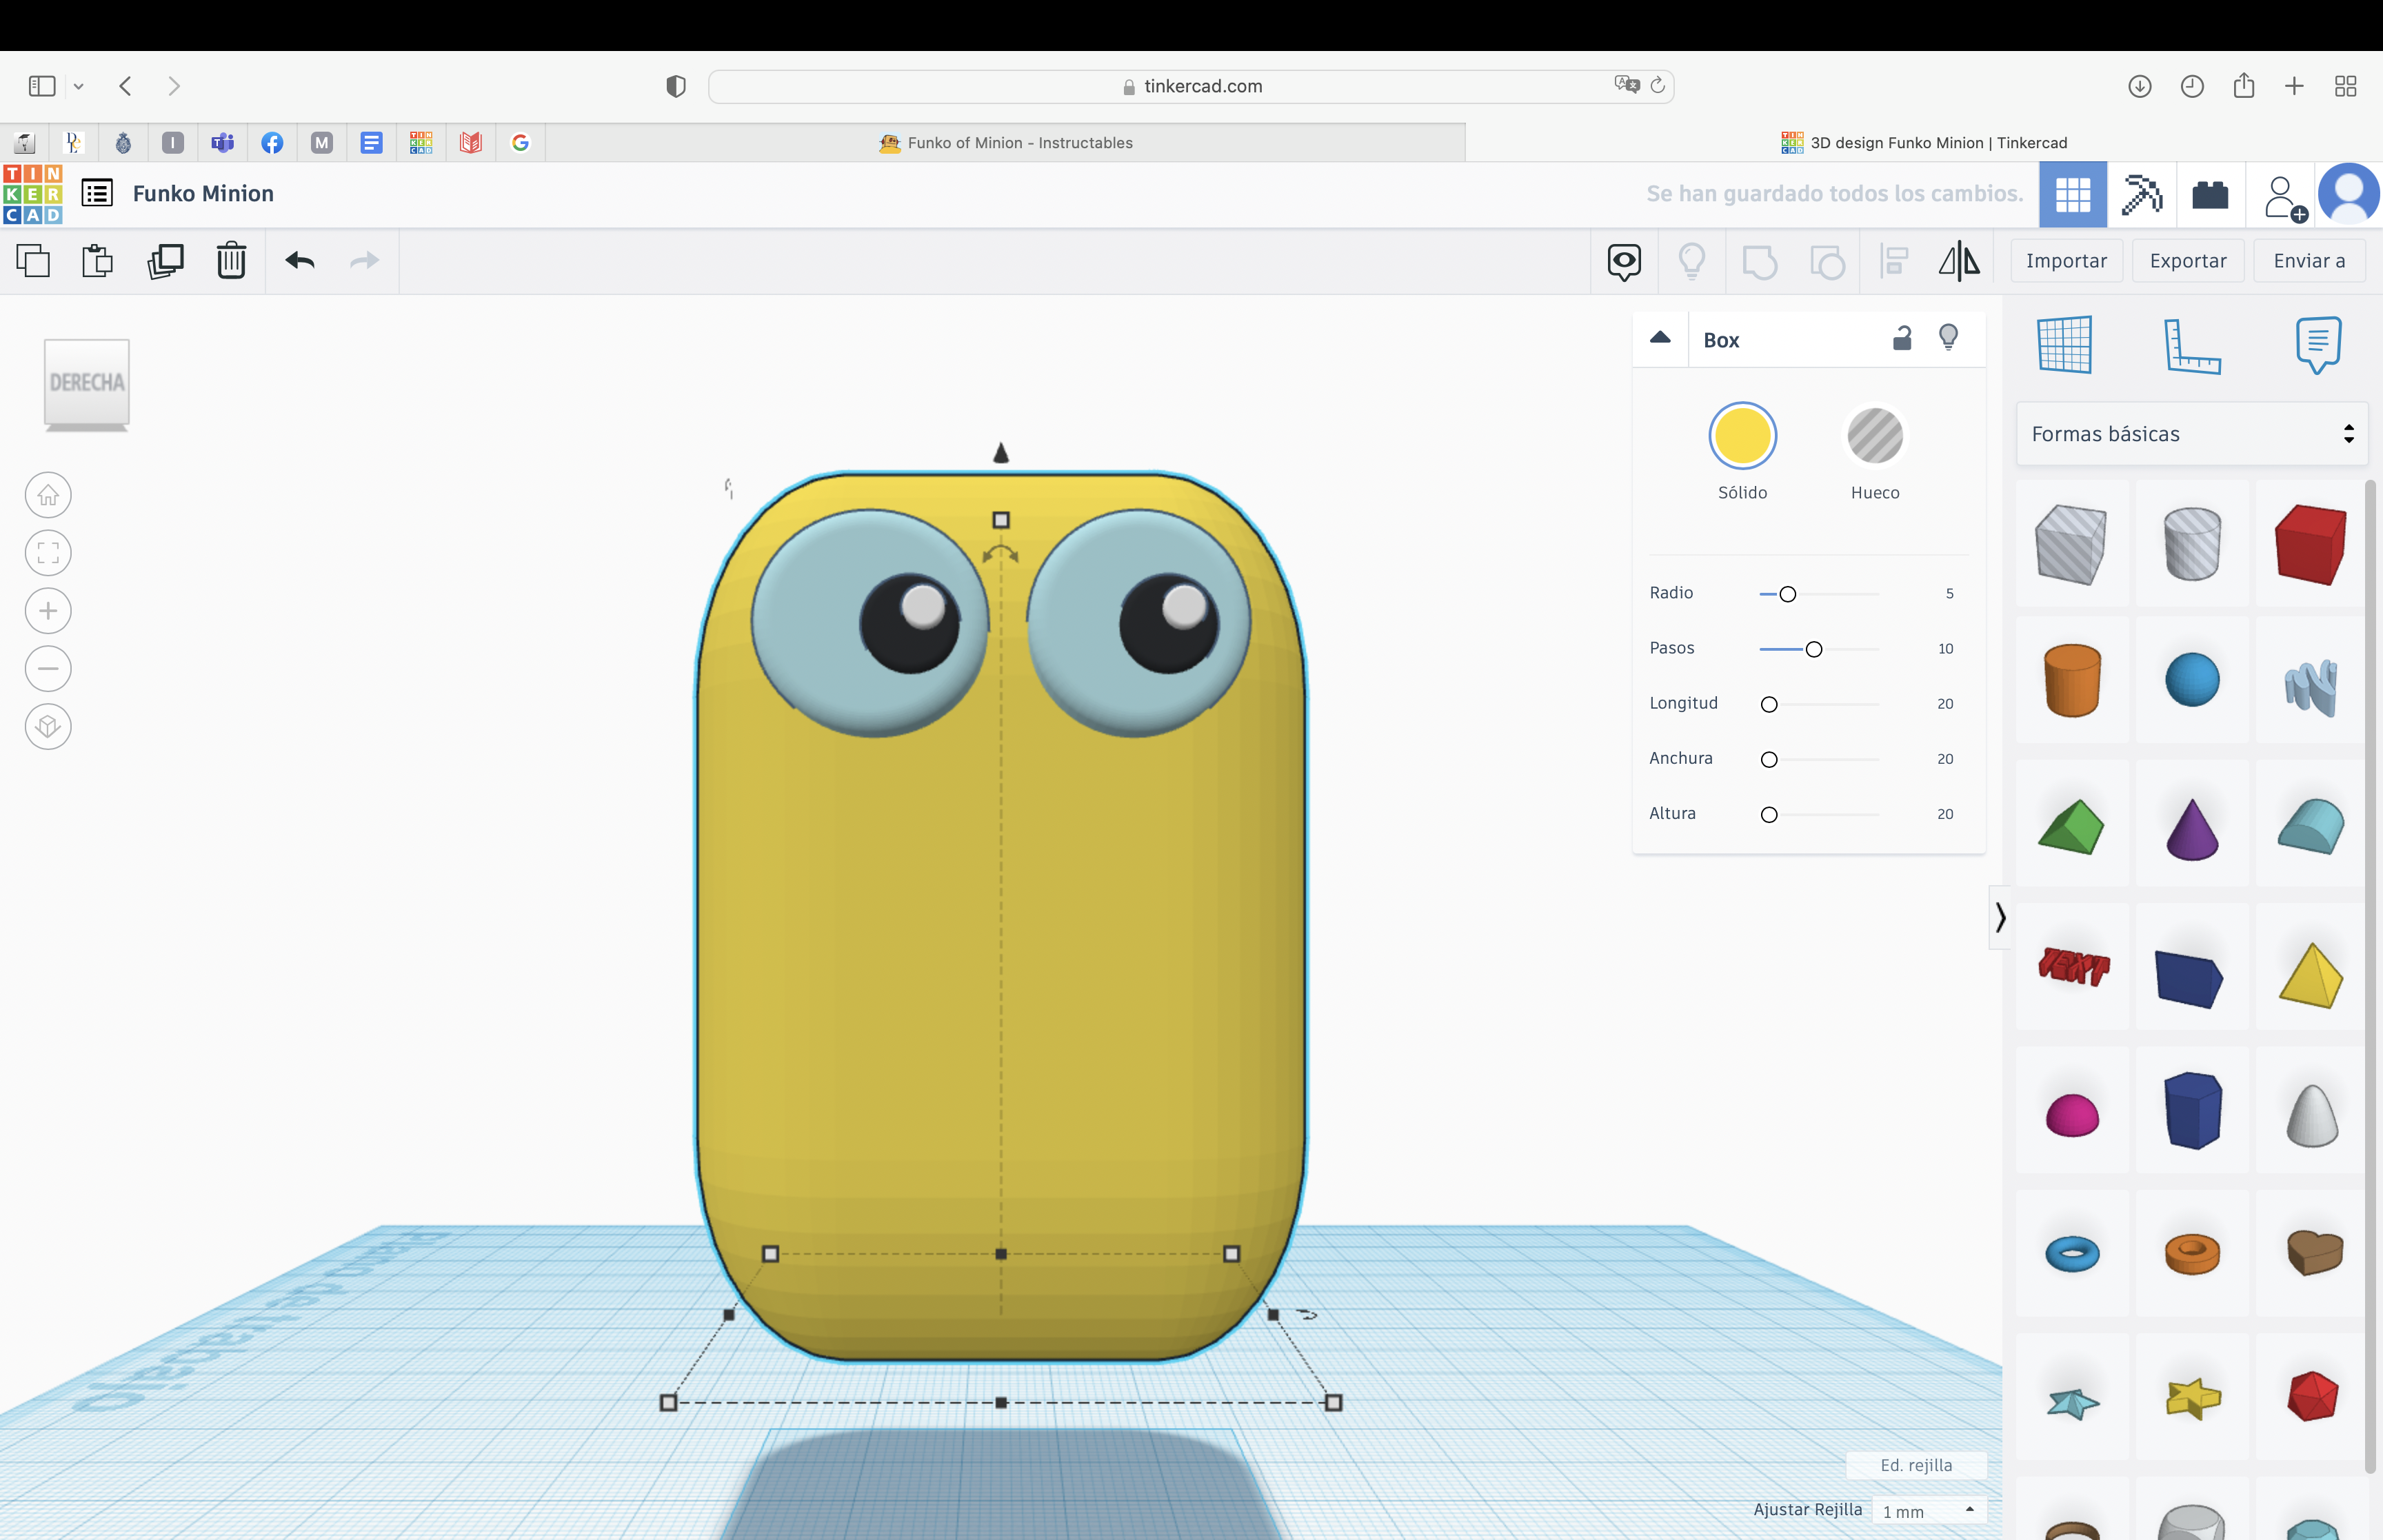Viewport: 2383px width, 1540px height.
Task: Select the Sólido yellow color option
Action: [x=1742, y=436]
